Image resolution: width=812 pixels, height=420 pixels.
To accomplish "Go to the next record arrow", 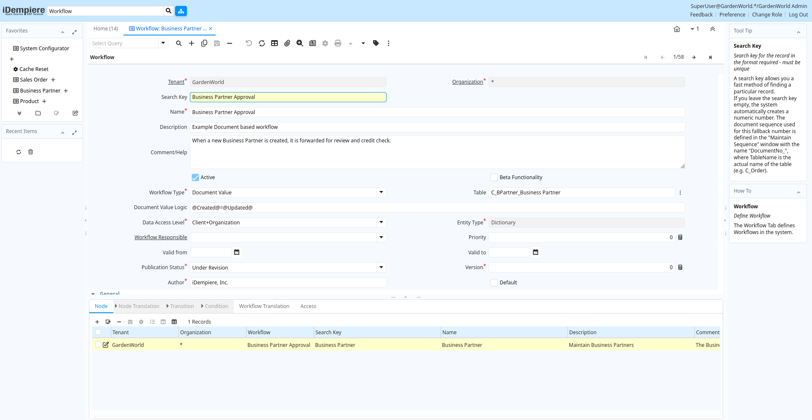I will (694, 57).
